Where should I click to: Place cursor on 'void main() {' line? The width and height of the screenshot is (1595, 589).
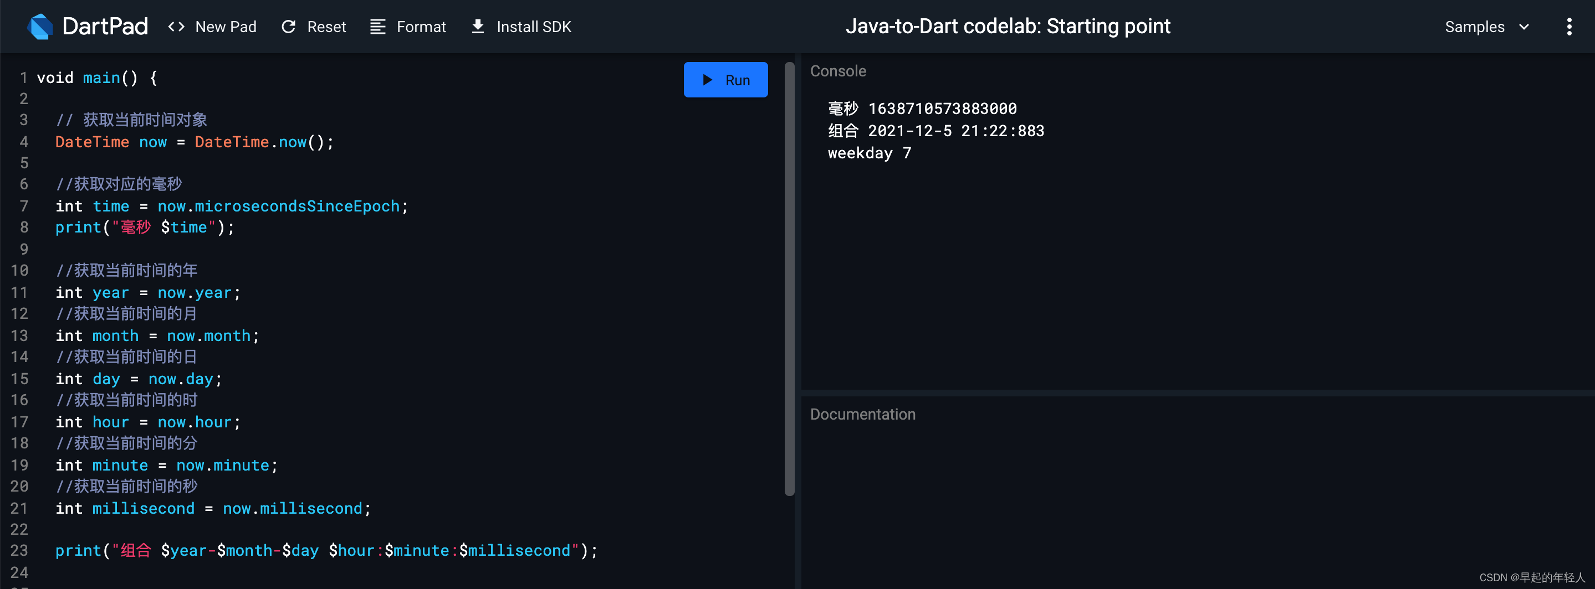(97, 78)
